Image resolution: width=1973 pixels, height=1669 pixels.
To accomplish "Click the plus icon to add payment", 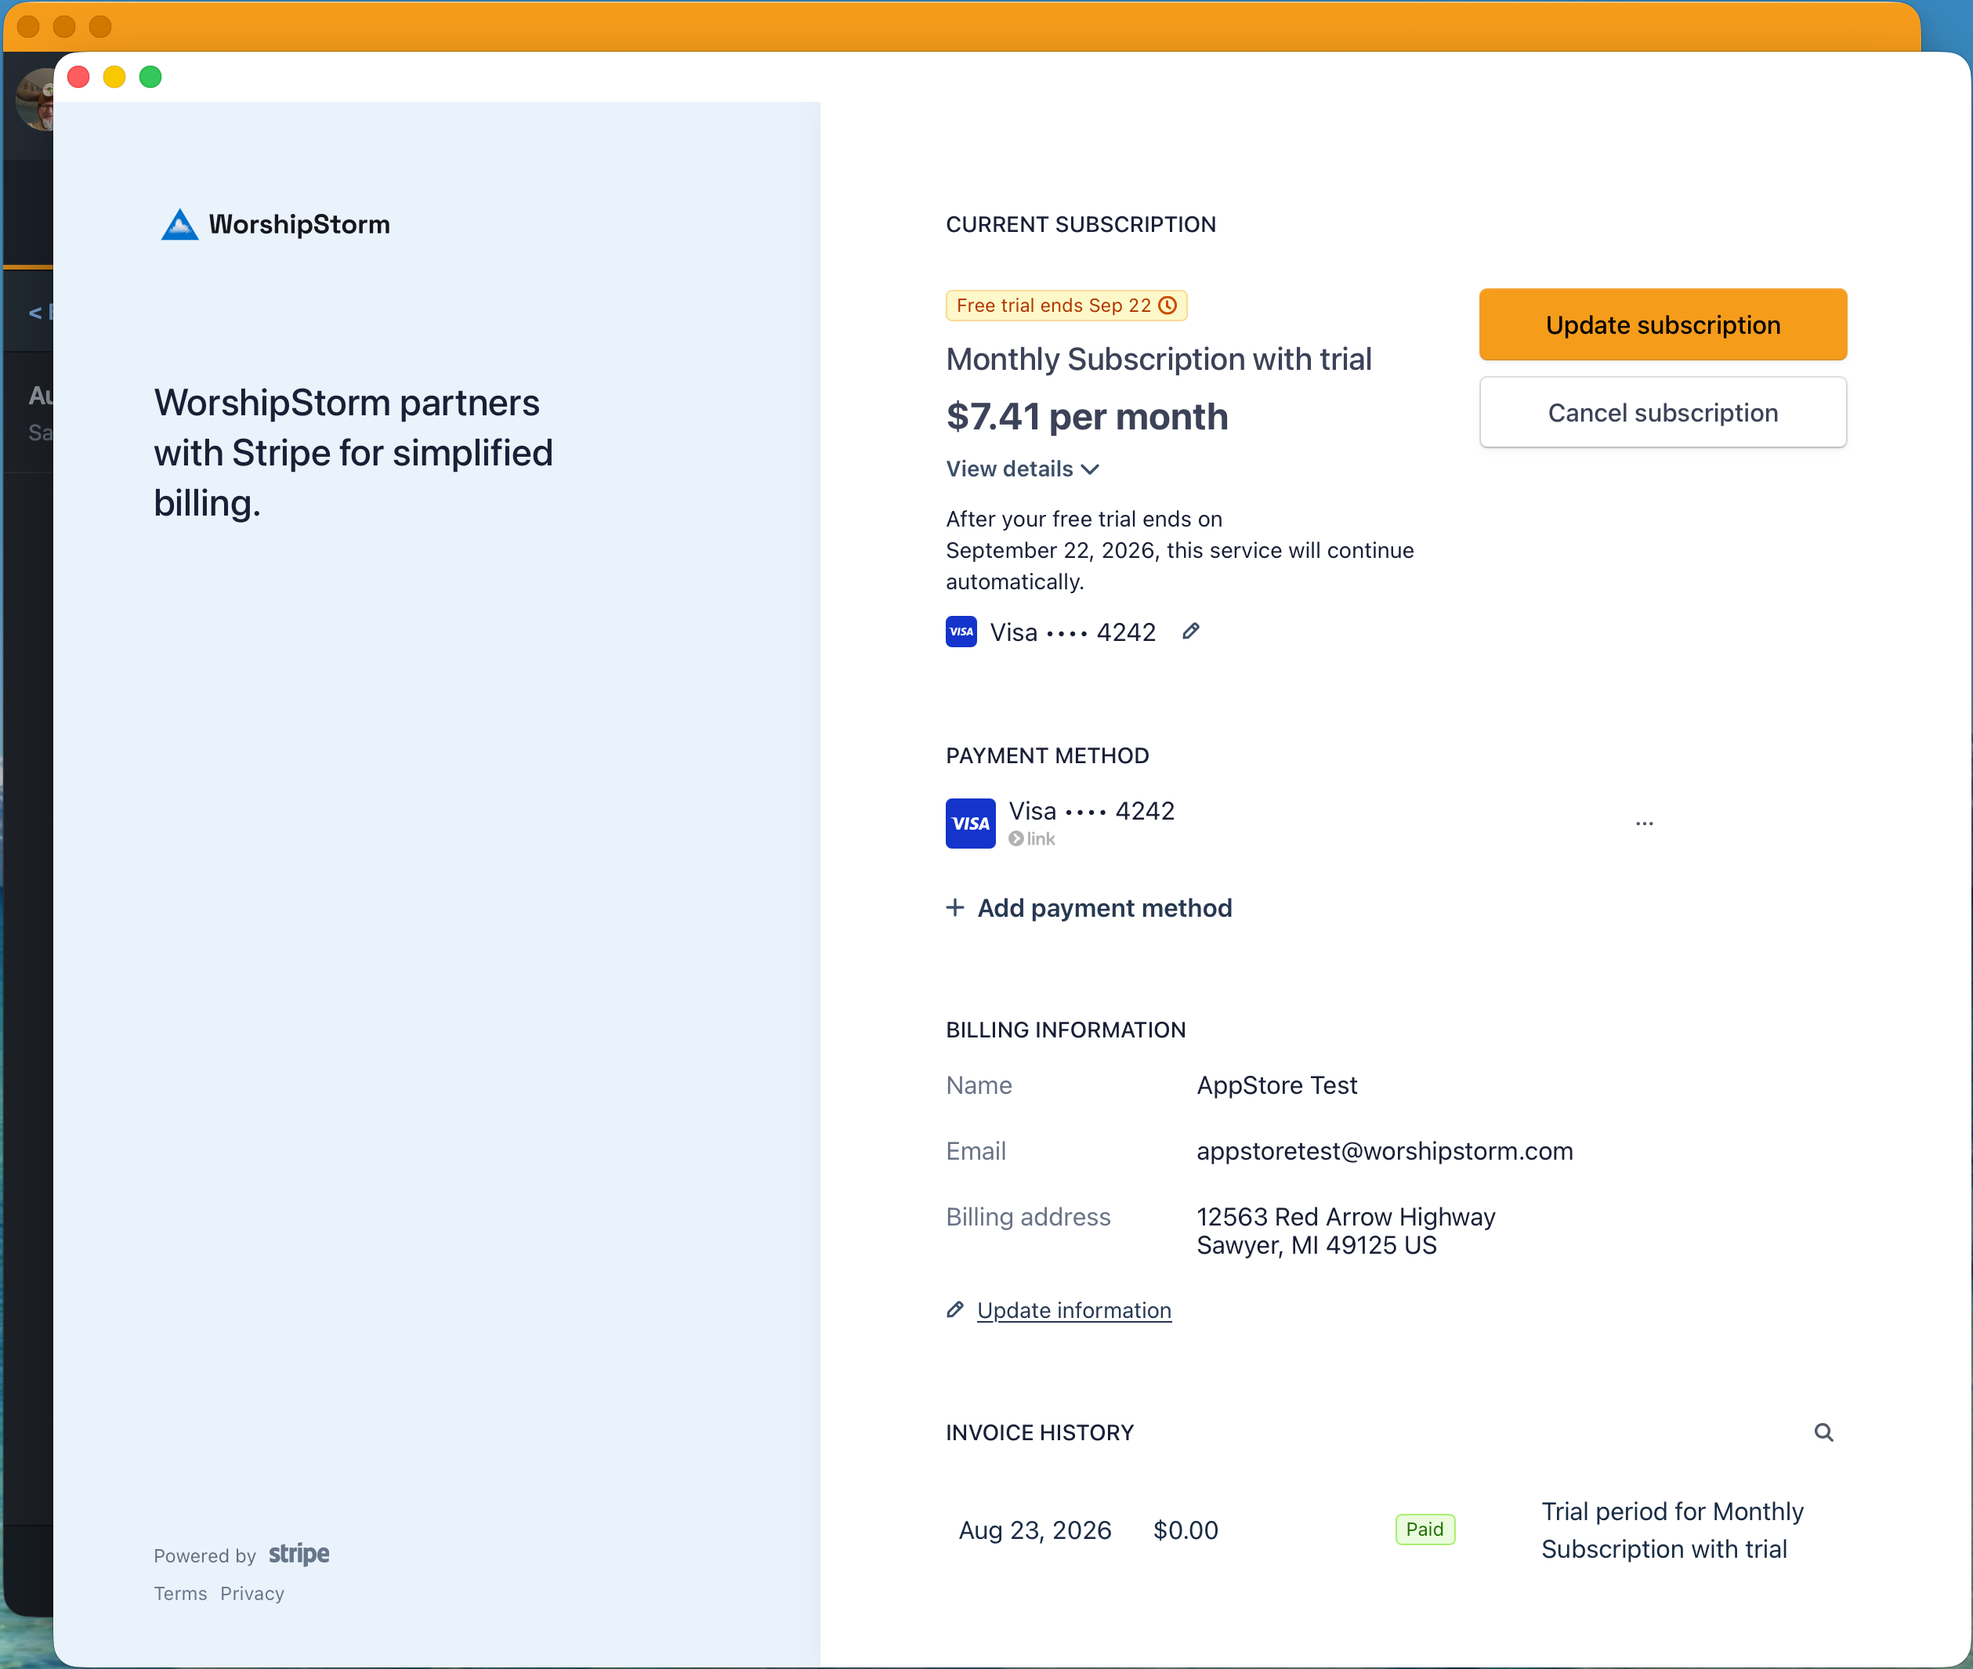I will click(955, 907).
